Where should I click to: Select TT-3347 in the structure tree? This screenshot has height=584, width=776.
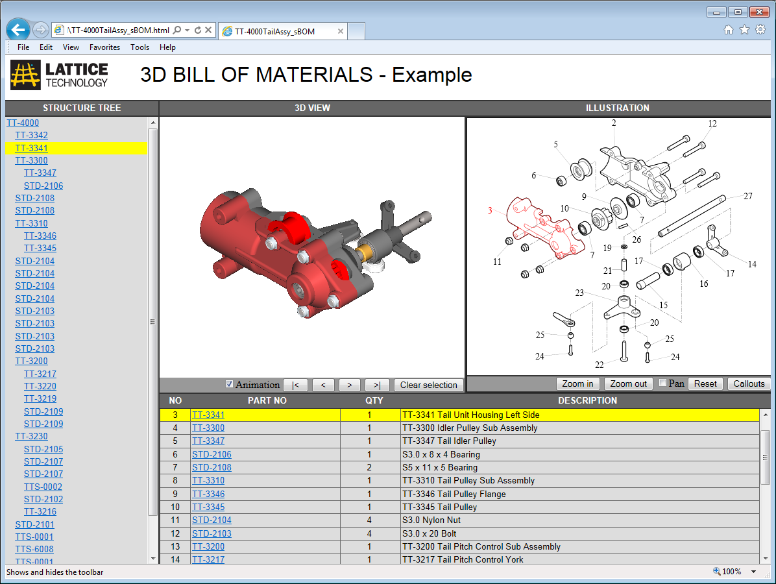[40, 173]
